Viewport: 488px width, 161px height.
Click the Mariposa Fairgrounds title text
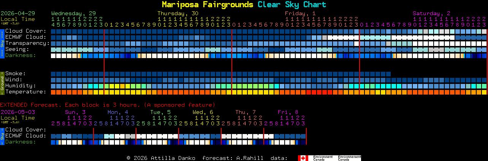tap(208, 5)
